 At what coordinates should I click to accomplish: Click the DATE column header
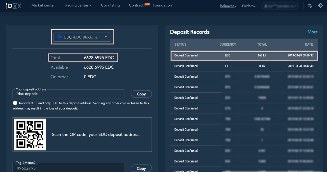click(309, 44)
